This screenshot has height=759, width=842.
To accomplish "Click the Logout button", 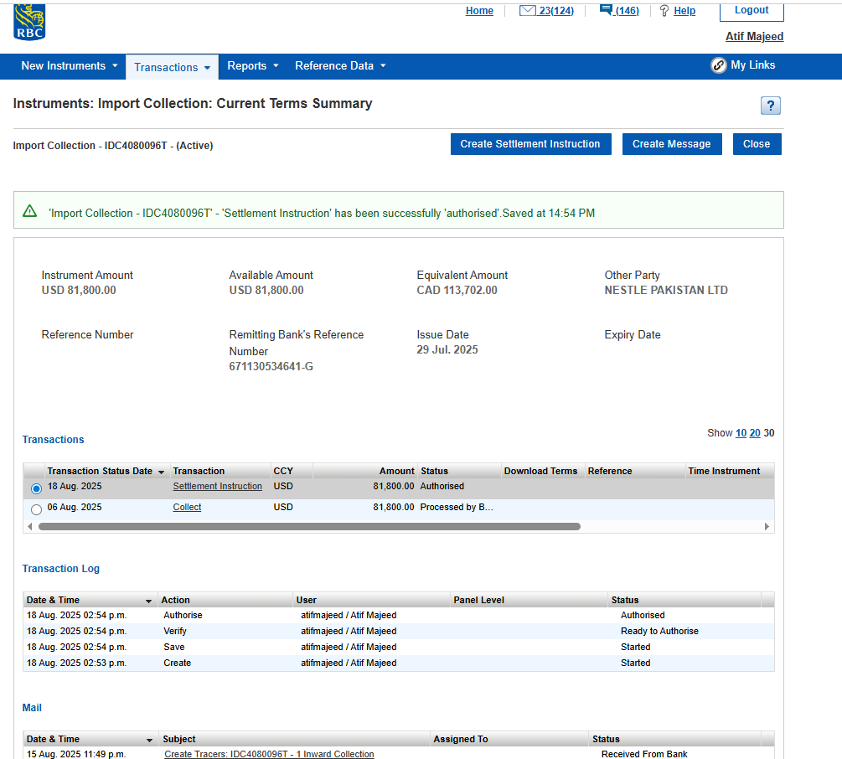I will [x=751, y=11].
